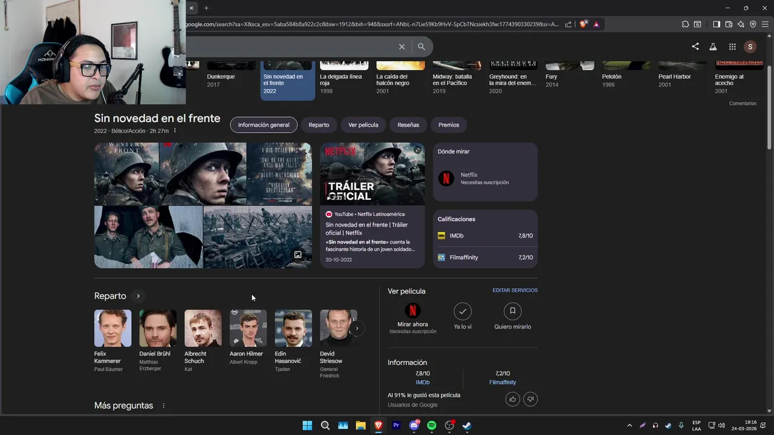The height and width of the screenshot is (435, 774).
Task: Open Discord from the taskbar
Action: [x=414, y=425]
